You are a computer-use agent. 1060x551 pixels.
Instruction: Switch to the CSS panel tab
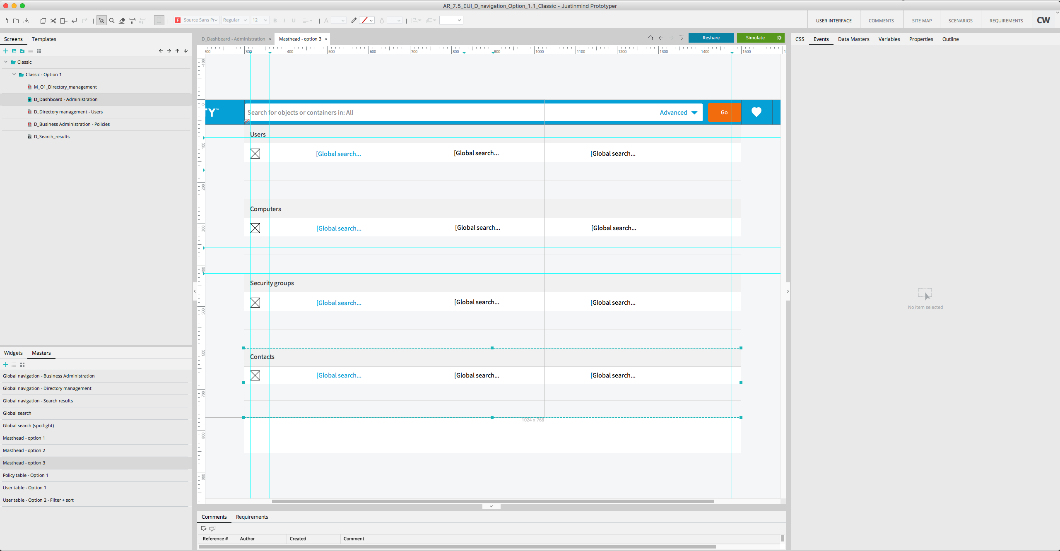pos(800,39)
